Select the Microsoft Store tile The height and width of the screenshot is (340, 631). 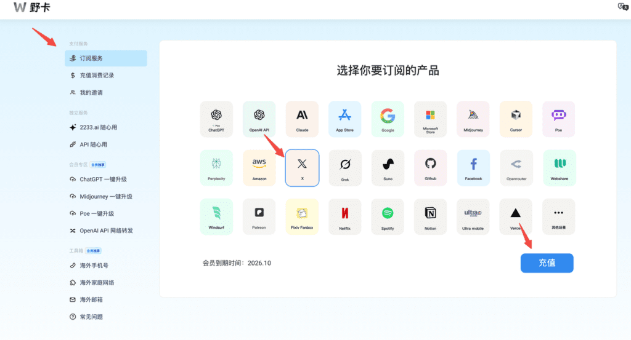coord(430,119)
